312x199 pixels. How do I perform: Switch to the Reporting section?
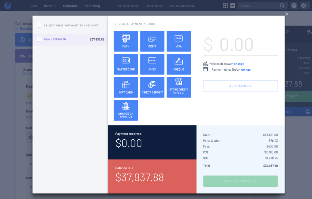click(92, 6)
